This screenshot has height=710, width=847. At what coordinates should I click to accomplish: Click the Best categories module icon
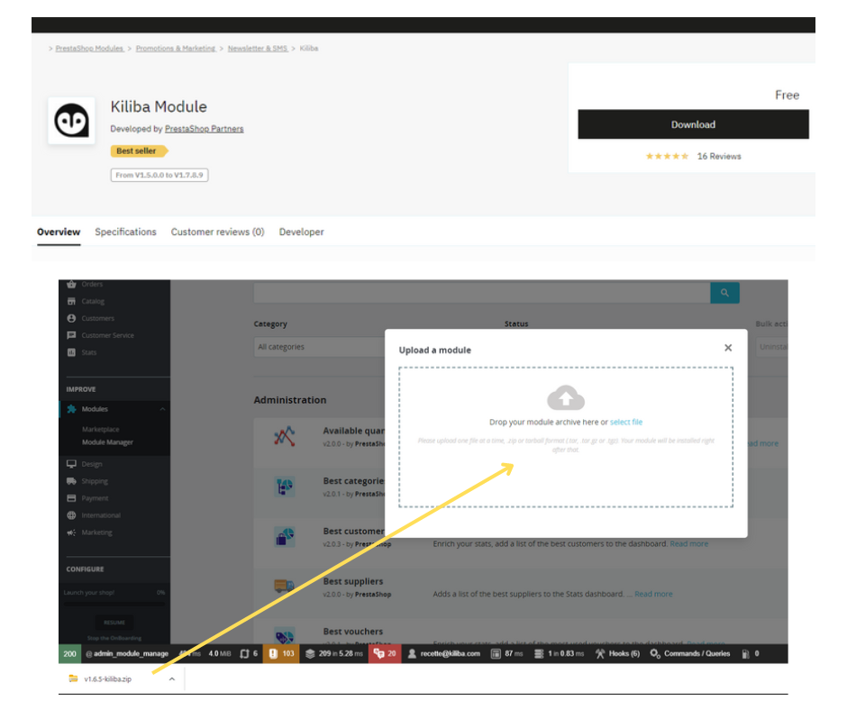point(284,487)
